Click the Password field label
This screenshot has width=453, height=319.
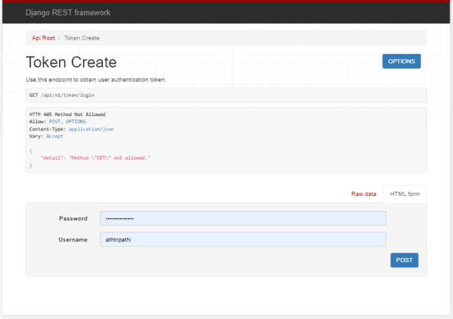pos(73,219)
